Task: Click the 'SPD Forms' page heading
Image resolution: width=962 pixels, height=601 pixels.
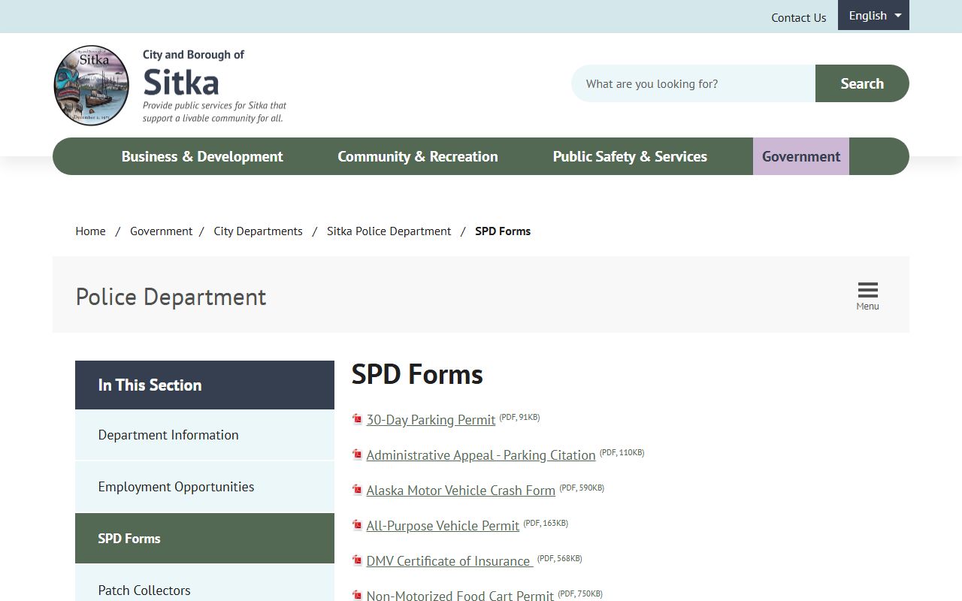Action: [x=417, y=374]
